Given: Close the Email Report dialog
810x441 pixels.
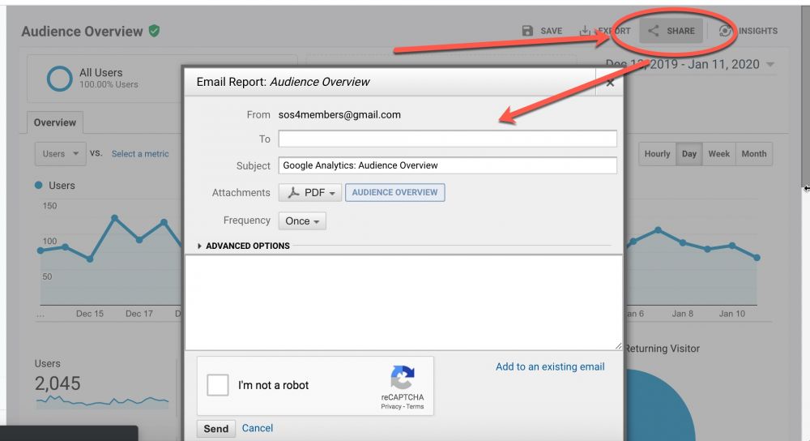Looking at the screenshot, I should (x=610, y=82).
